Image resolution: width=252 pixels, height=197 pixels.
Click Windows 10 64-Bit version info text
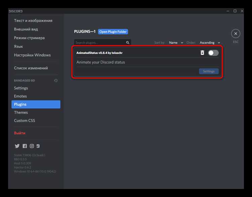35,171
